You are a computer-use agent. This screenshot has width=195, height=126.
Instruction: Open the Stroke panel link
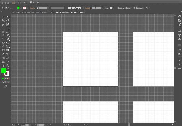pyautogui.click(x=33, y=8)
